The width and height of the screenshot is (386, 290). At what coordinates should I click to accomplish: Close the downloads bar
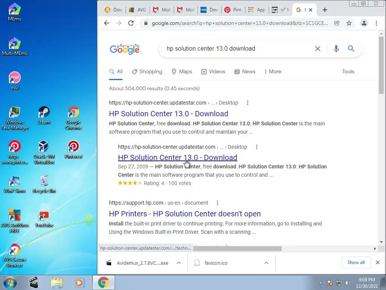378,262
